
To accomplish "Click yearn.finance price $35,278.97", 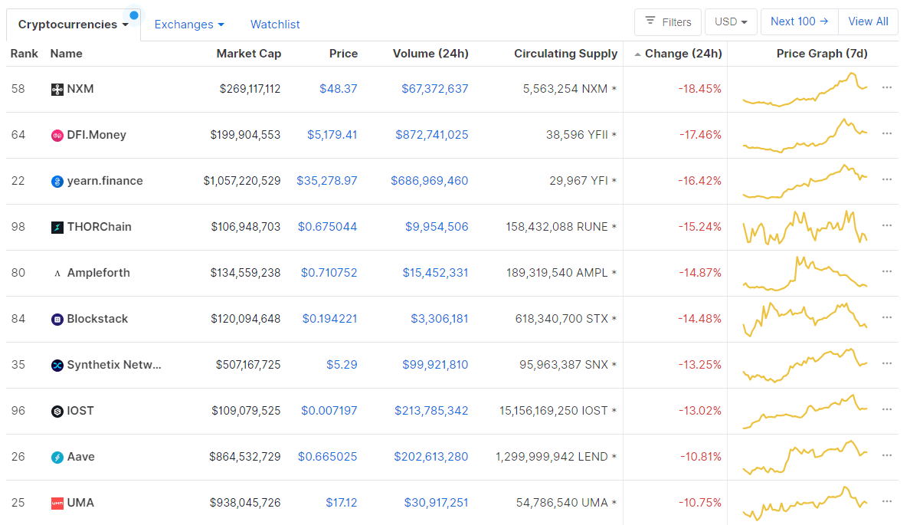I will (327, 181).
